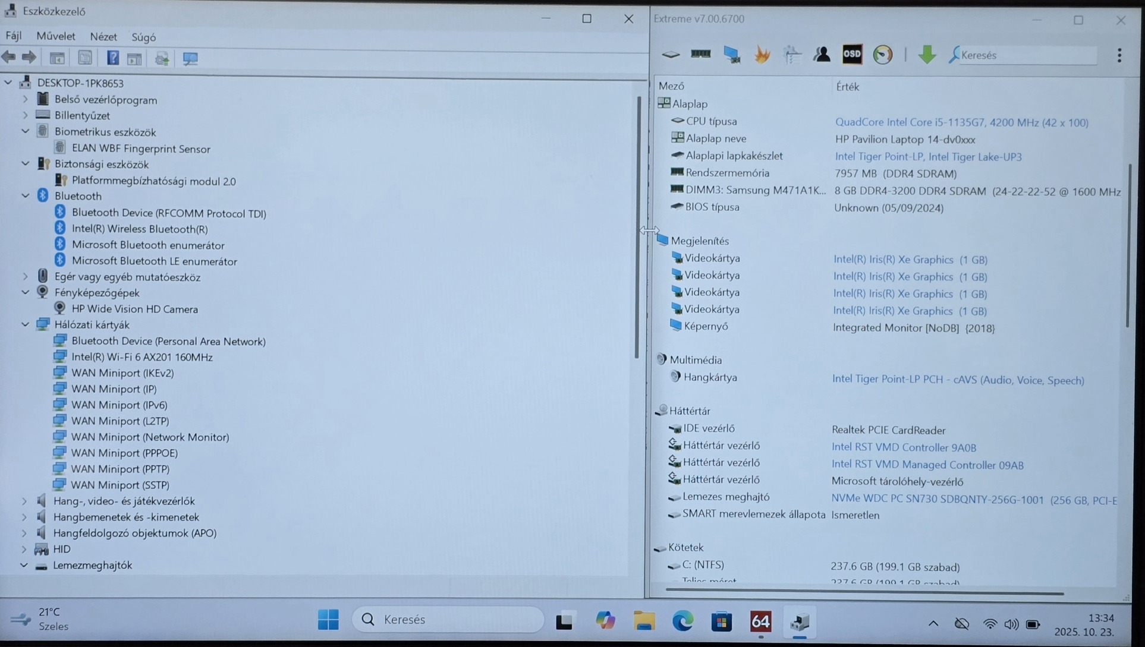Image resolution: width=1145 pixels, height=647 pixels.
Task: Click the back arrow in Device Manager toolbar
Action: point(9,58)
